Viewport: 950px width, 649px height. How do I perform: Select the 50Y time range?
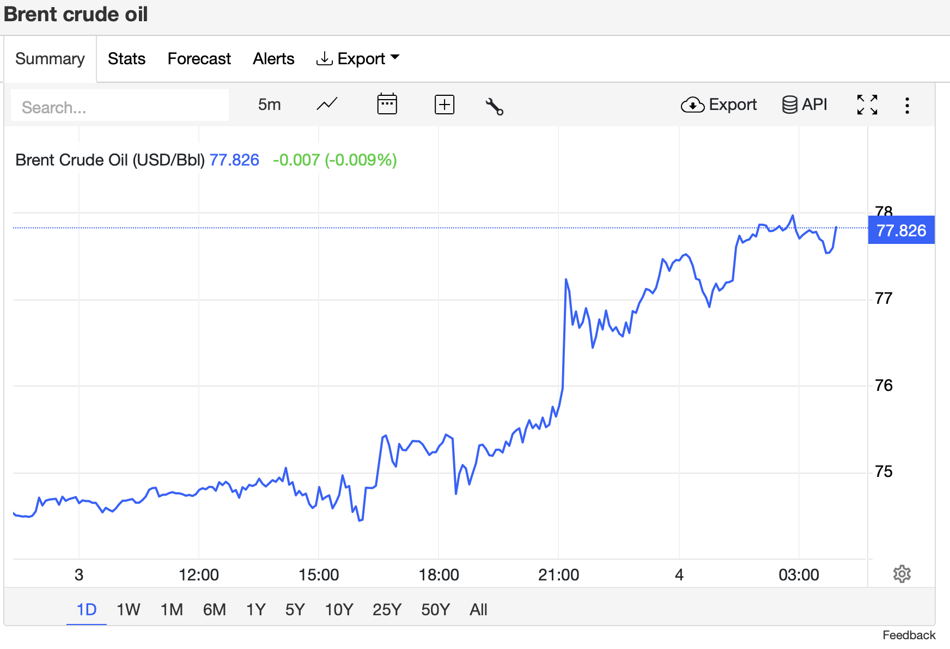click(x=435, y=609)
